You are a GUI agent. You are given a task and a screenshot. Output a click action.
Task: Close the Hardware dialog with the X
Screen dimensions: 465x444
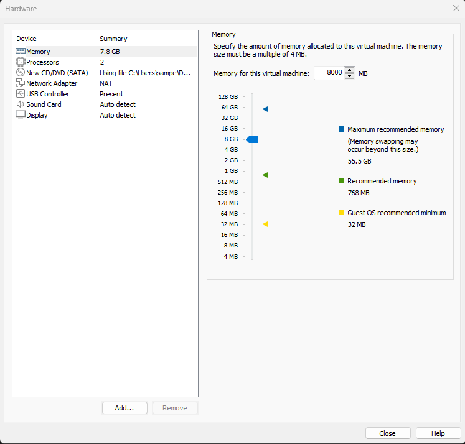click(x=456, y=8)
